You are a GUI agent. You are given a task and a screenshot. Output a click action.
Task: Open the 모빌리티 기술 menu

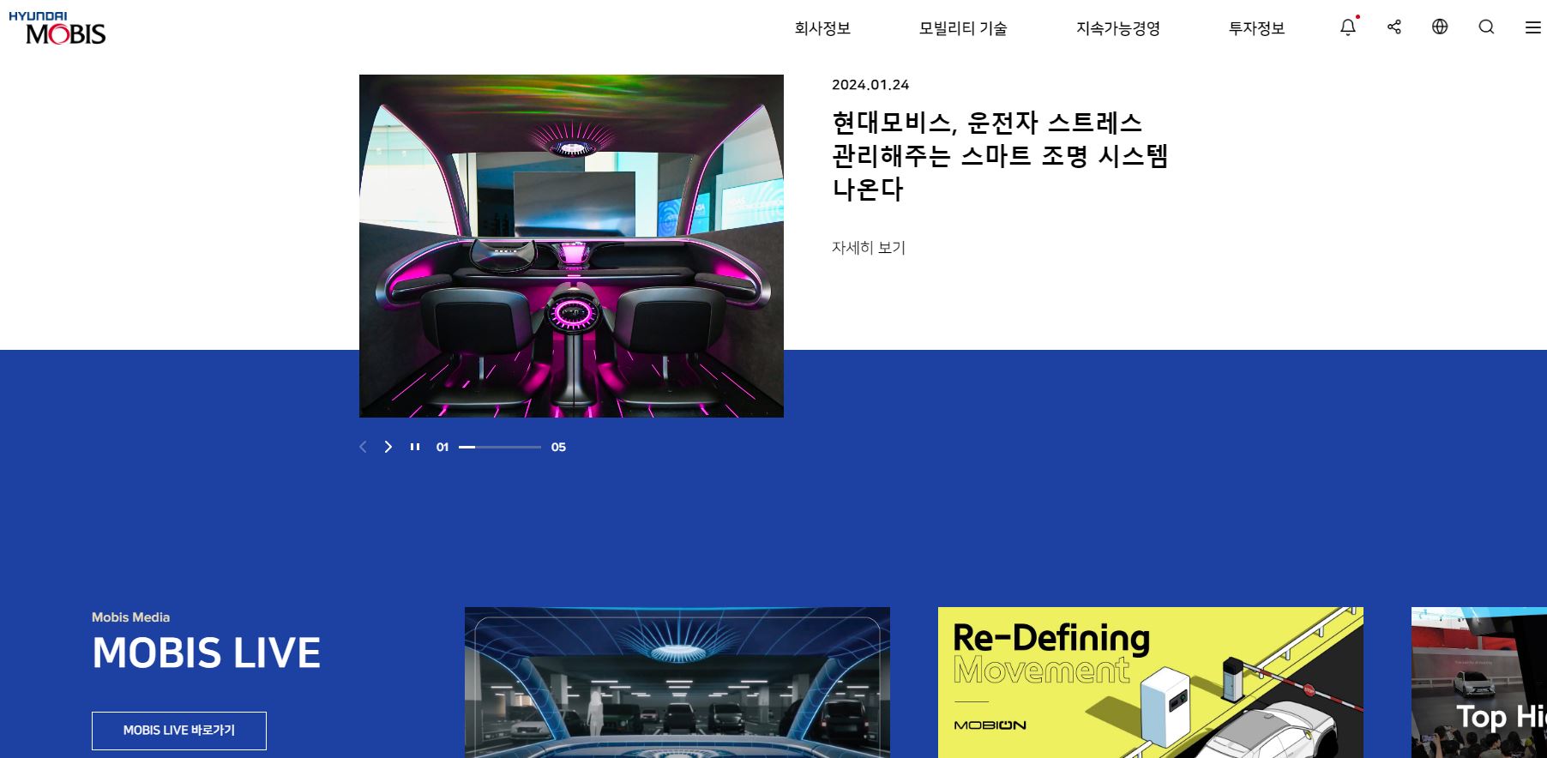[x=963, y=28]
